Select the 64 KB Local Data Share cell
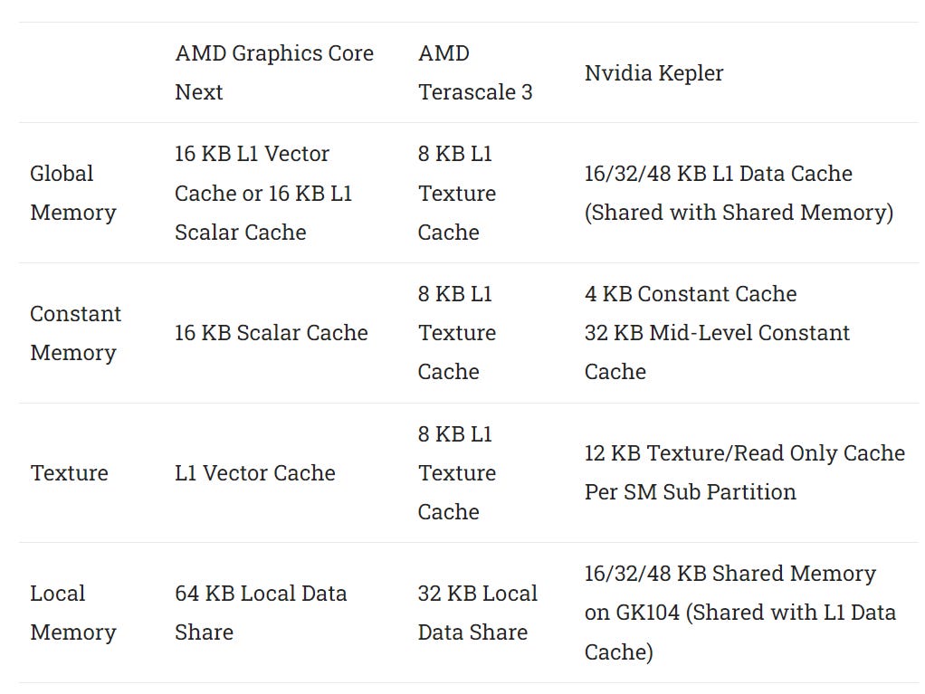The image size is (925, 694). pos(261,613)
